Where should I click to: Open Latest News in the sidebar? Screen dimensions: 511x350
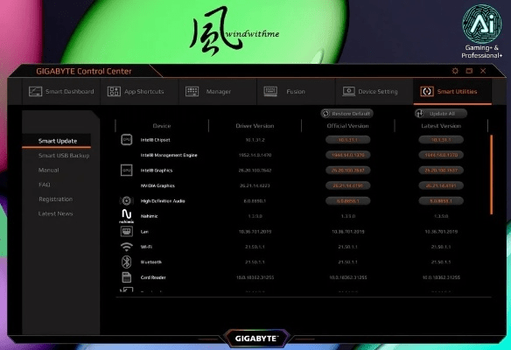[x=55, y=213]
